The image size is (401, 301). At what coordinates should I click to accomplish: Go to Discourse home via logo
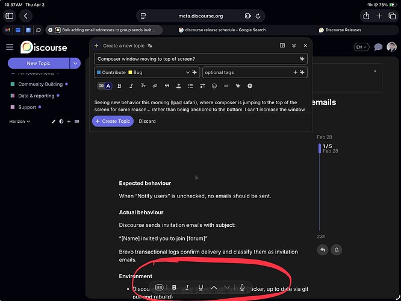pyautogui.click(x=44, y=47)
